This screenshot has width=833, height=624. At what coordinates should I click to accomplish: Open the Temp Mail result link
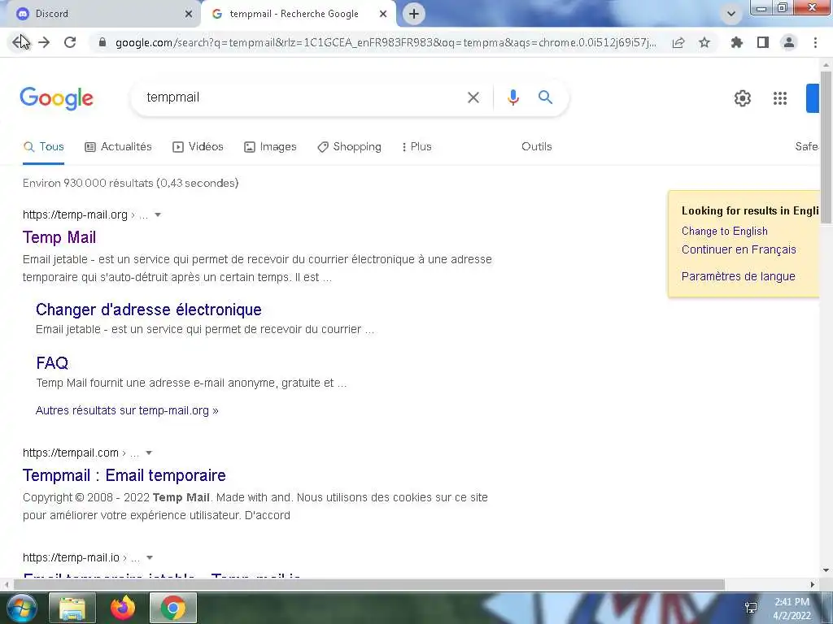(59, 238)
